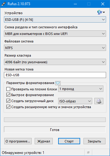The width and height of the screenshot is (110, 156).
Task: Open the ISO-образ boot type dropdown
Action: click(x=75, y=101)
